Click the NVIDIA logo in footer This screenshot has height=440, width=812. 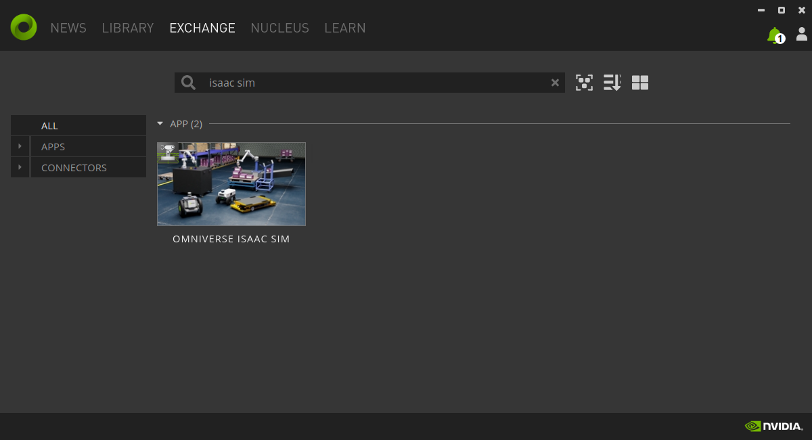[x=774, y=426]
